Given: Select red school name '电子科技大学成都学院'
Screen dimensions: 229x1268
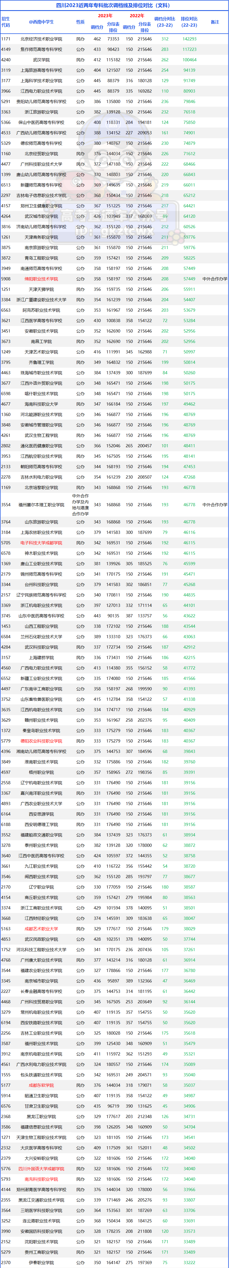Looking at the screenshot, I should pos(41,543).
